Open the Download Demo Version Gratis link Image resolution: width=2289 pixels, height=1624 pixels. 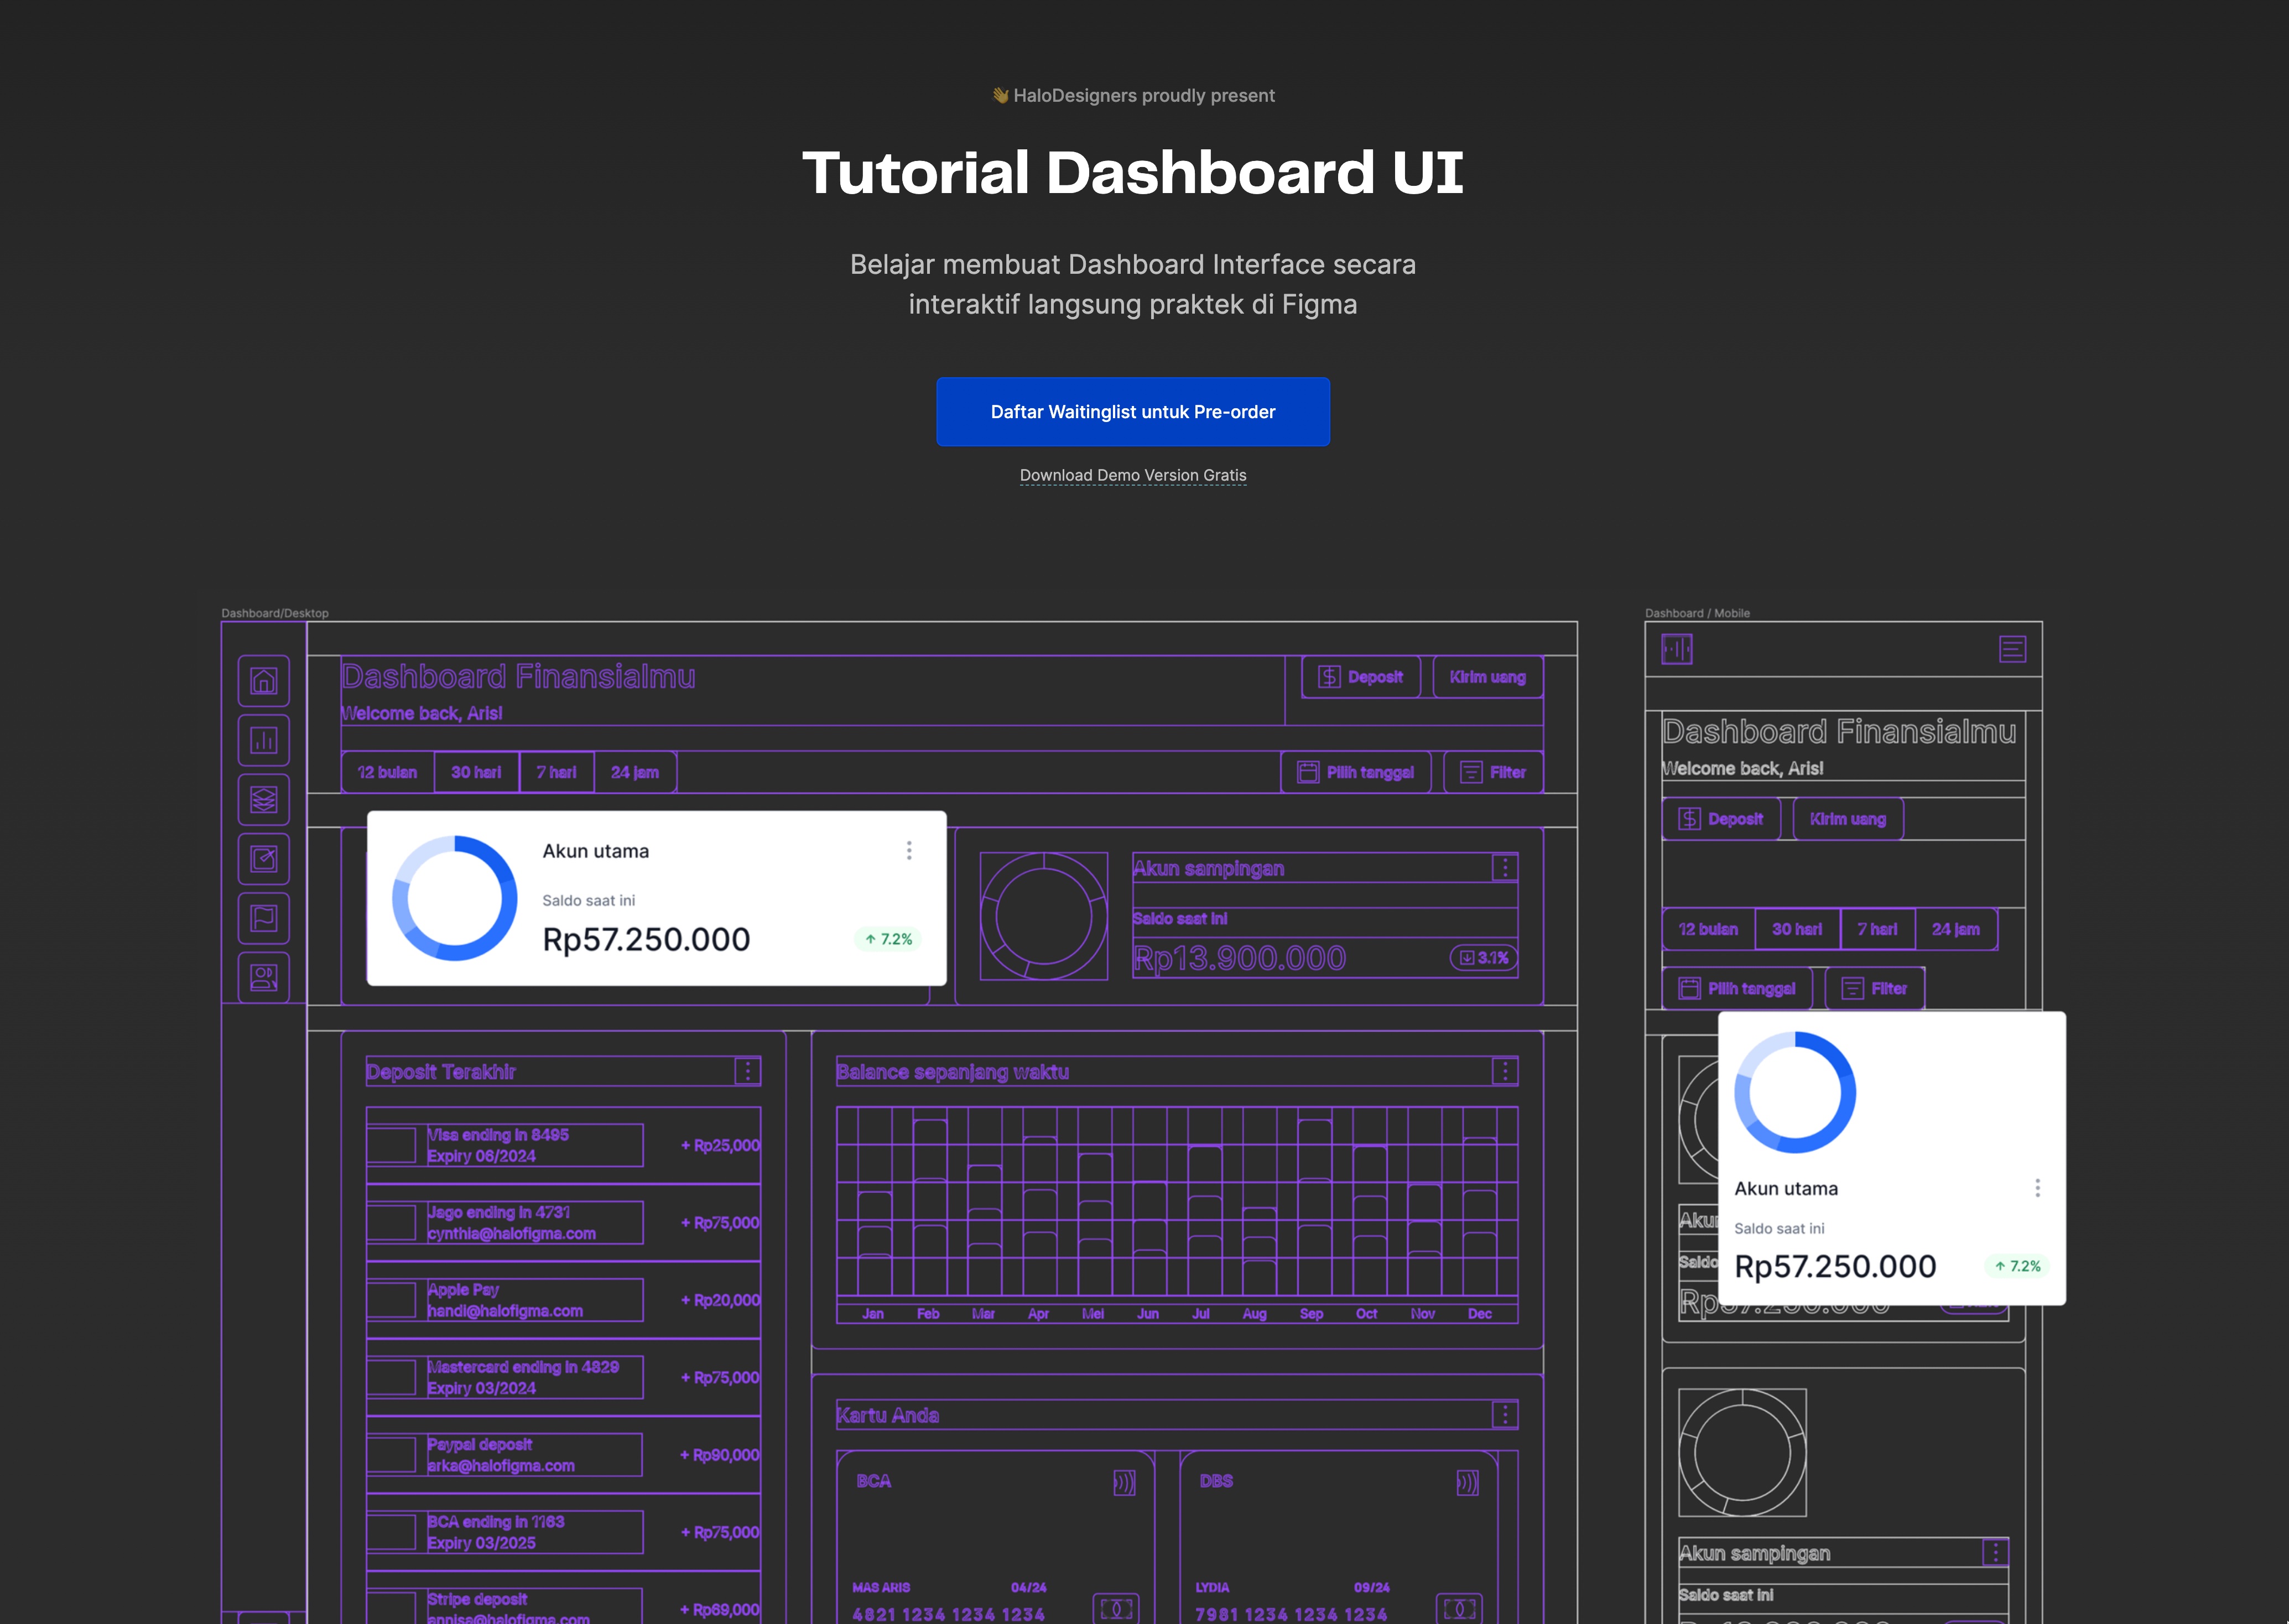pyautogui.click(x=1133, y=475)
